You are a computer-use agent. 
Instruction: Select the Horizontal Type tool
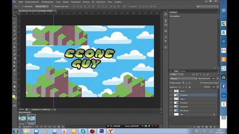(15, 74)
